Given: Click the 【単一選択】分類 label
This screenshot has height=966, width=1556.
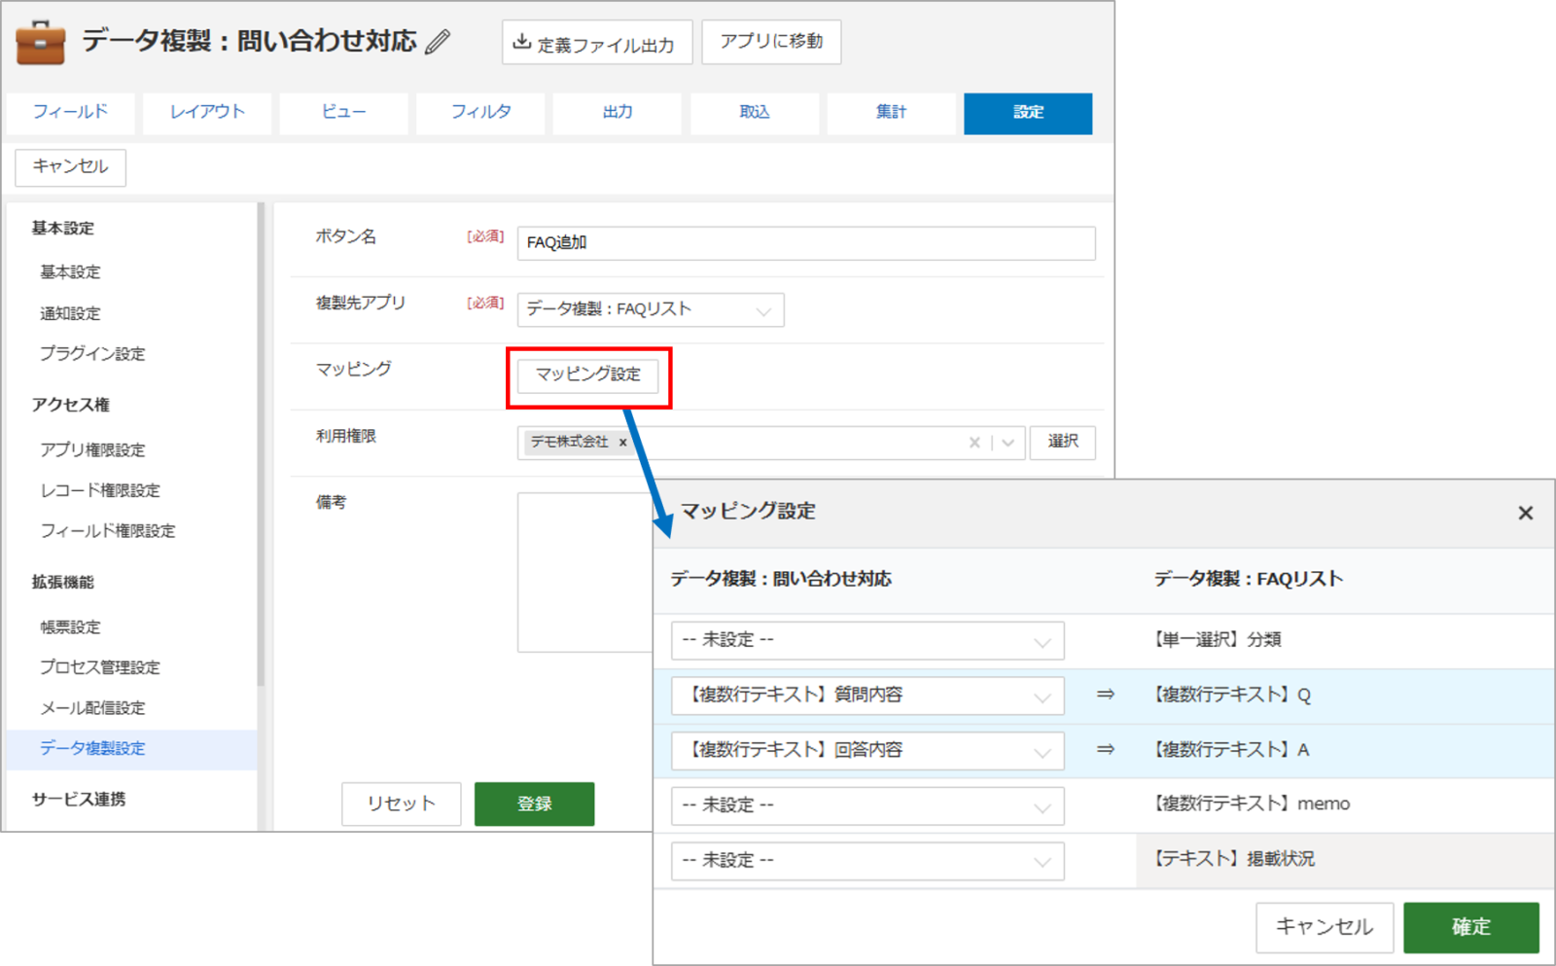Looking at the screenshot, I should tap(1217, 640).
